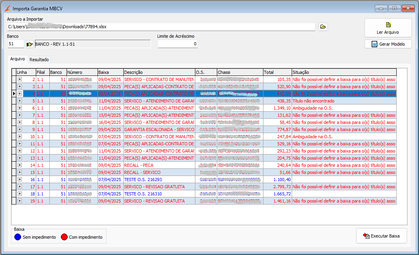
Task: Click the red Com impedimento color circle
Action: coord(64,237)
